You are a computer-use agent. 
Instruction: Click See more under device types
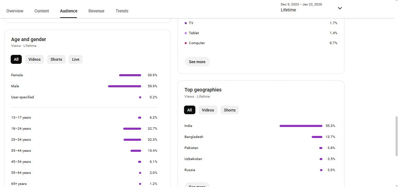click(197, 62)
